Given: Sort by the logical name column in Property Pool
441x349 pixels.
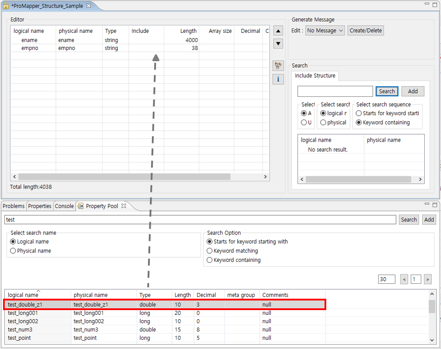Looking at the screenshot, I should click(23, 295).
